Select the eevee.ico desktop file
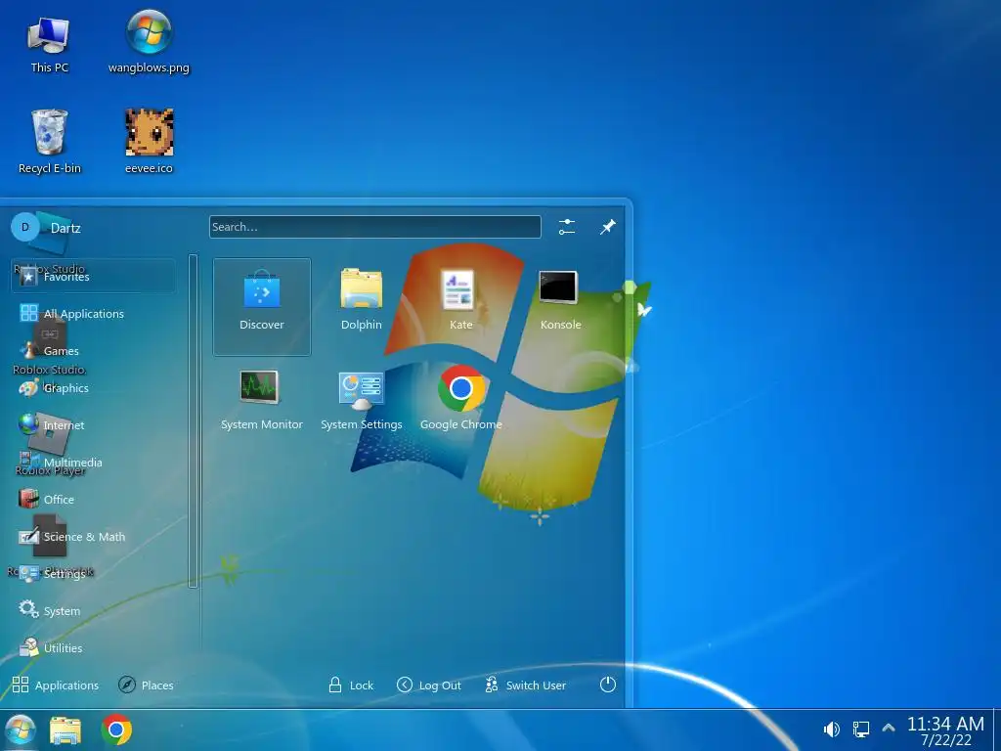 pos(149,142)
